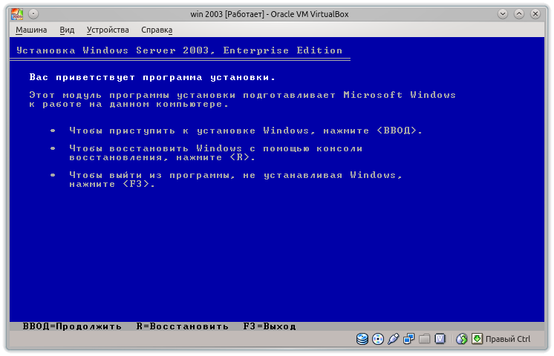Click the optical CD/DVD drive status icon

377,339
